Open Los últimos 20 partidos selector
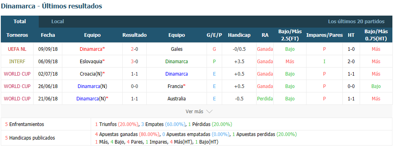Image resolution: width=394 pixels, height=146 pixels. [356, 22]
